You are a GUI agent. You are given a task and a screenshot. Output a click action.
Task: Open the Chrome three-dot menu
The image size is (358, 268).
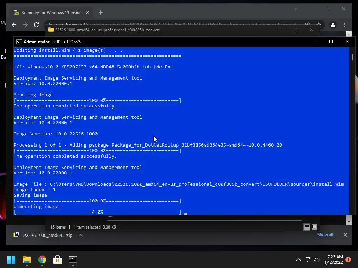tap(344, 25)
